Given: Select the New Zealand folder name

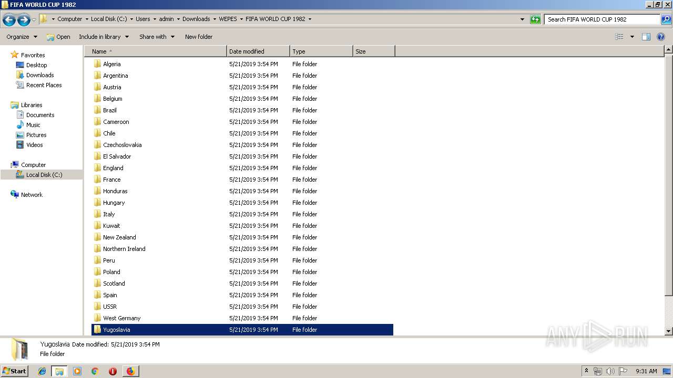Looking at the screenshot, I should 119,237.
